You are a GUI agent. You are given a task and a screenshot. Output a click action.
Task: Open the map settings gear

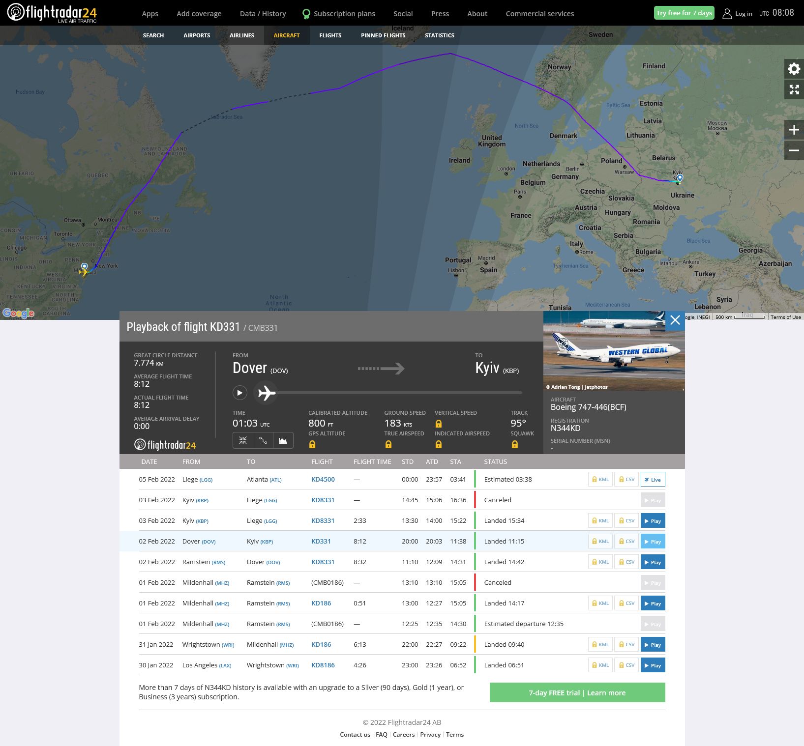[794, 69]
